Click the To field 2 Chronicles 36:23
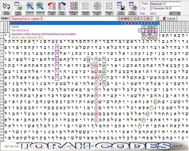Image resolution: width=189 pixels, height=151 pixels. tap(165, 8)
